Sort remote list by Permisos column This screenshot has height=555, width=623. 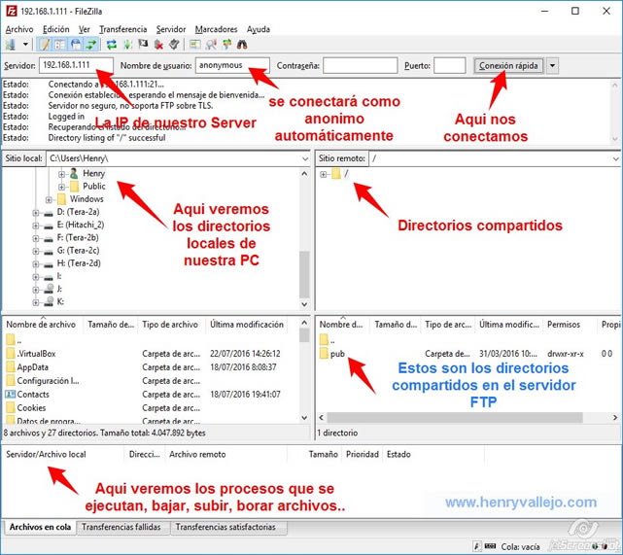coord(571,325)
